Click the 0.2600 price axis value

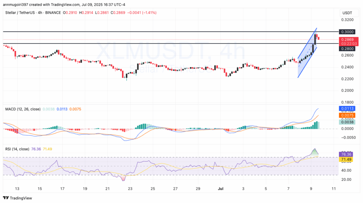[x=347, y=56]
